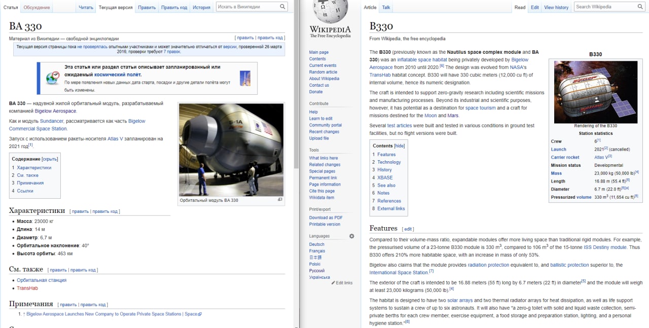The width and height of the screenshot is (649, 328).
Task: Click the Edit links pencil in Languages
Action: point(334,283)
